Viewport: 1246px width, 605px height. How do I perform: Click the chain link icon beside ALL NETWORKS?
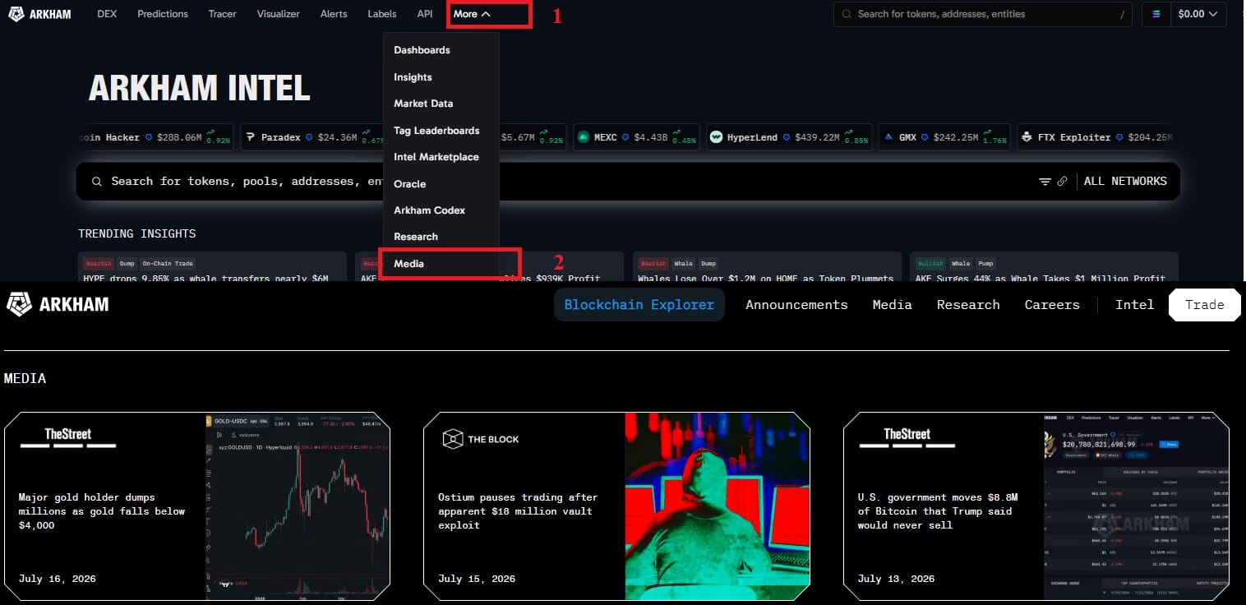(1062, 182)
